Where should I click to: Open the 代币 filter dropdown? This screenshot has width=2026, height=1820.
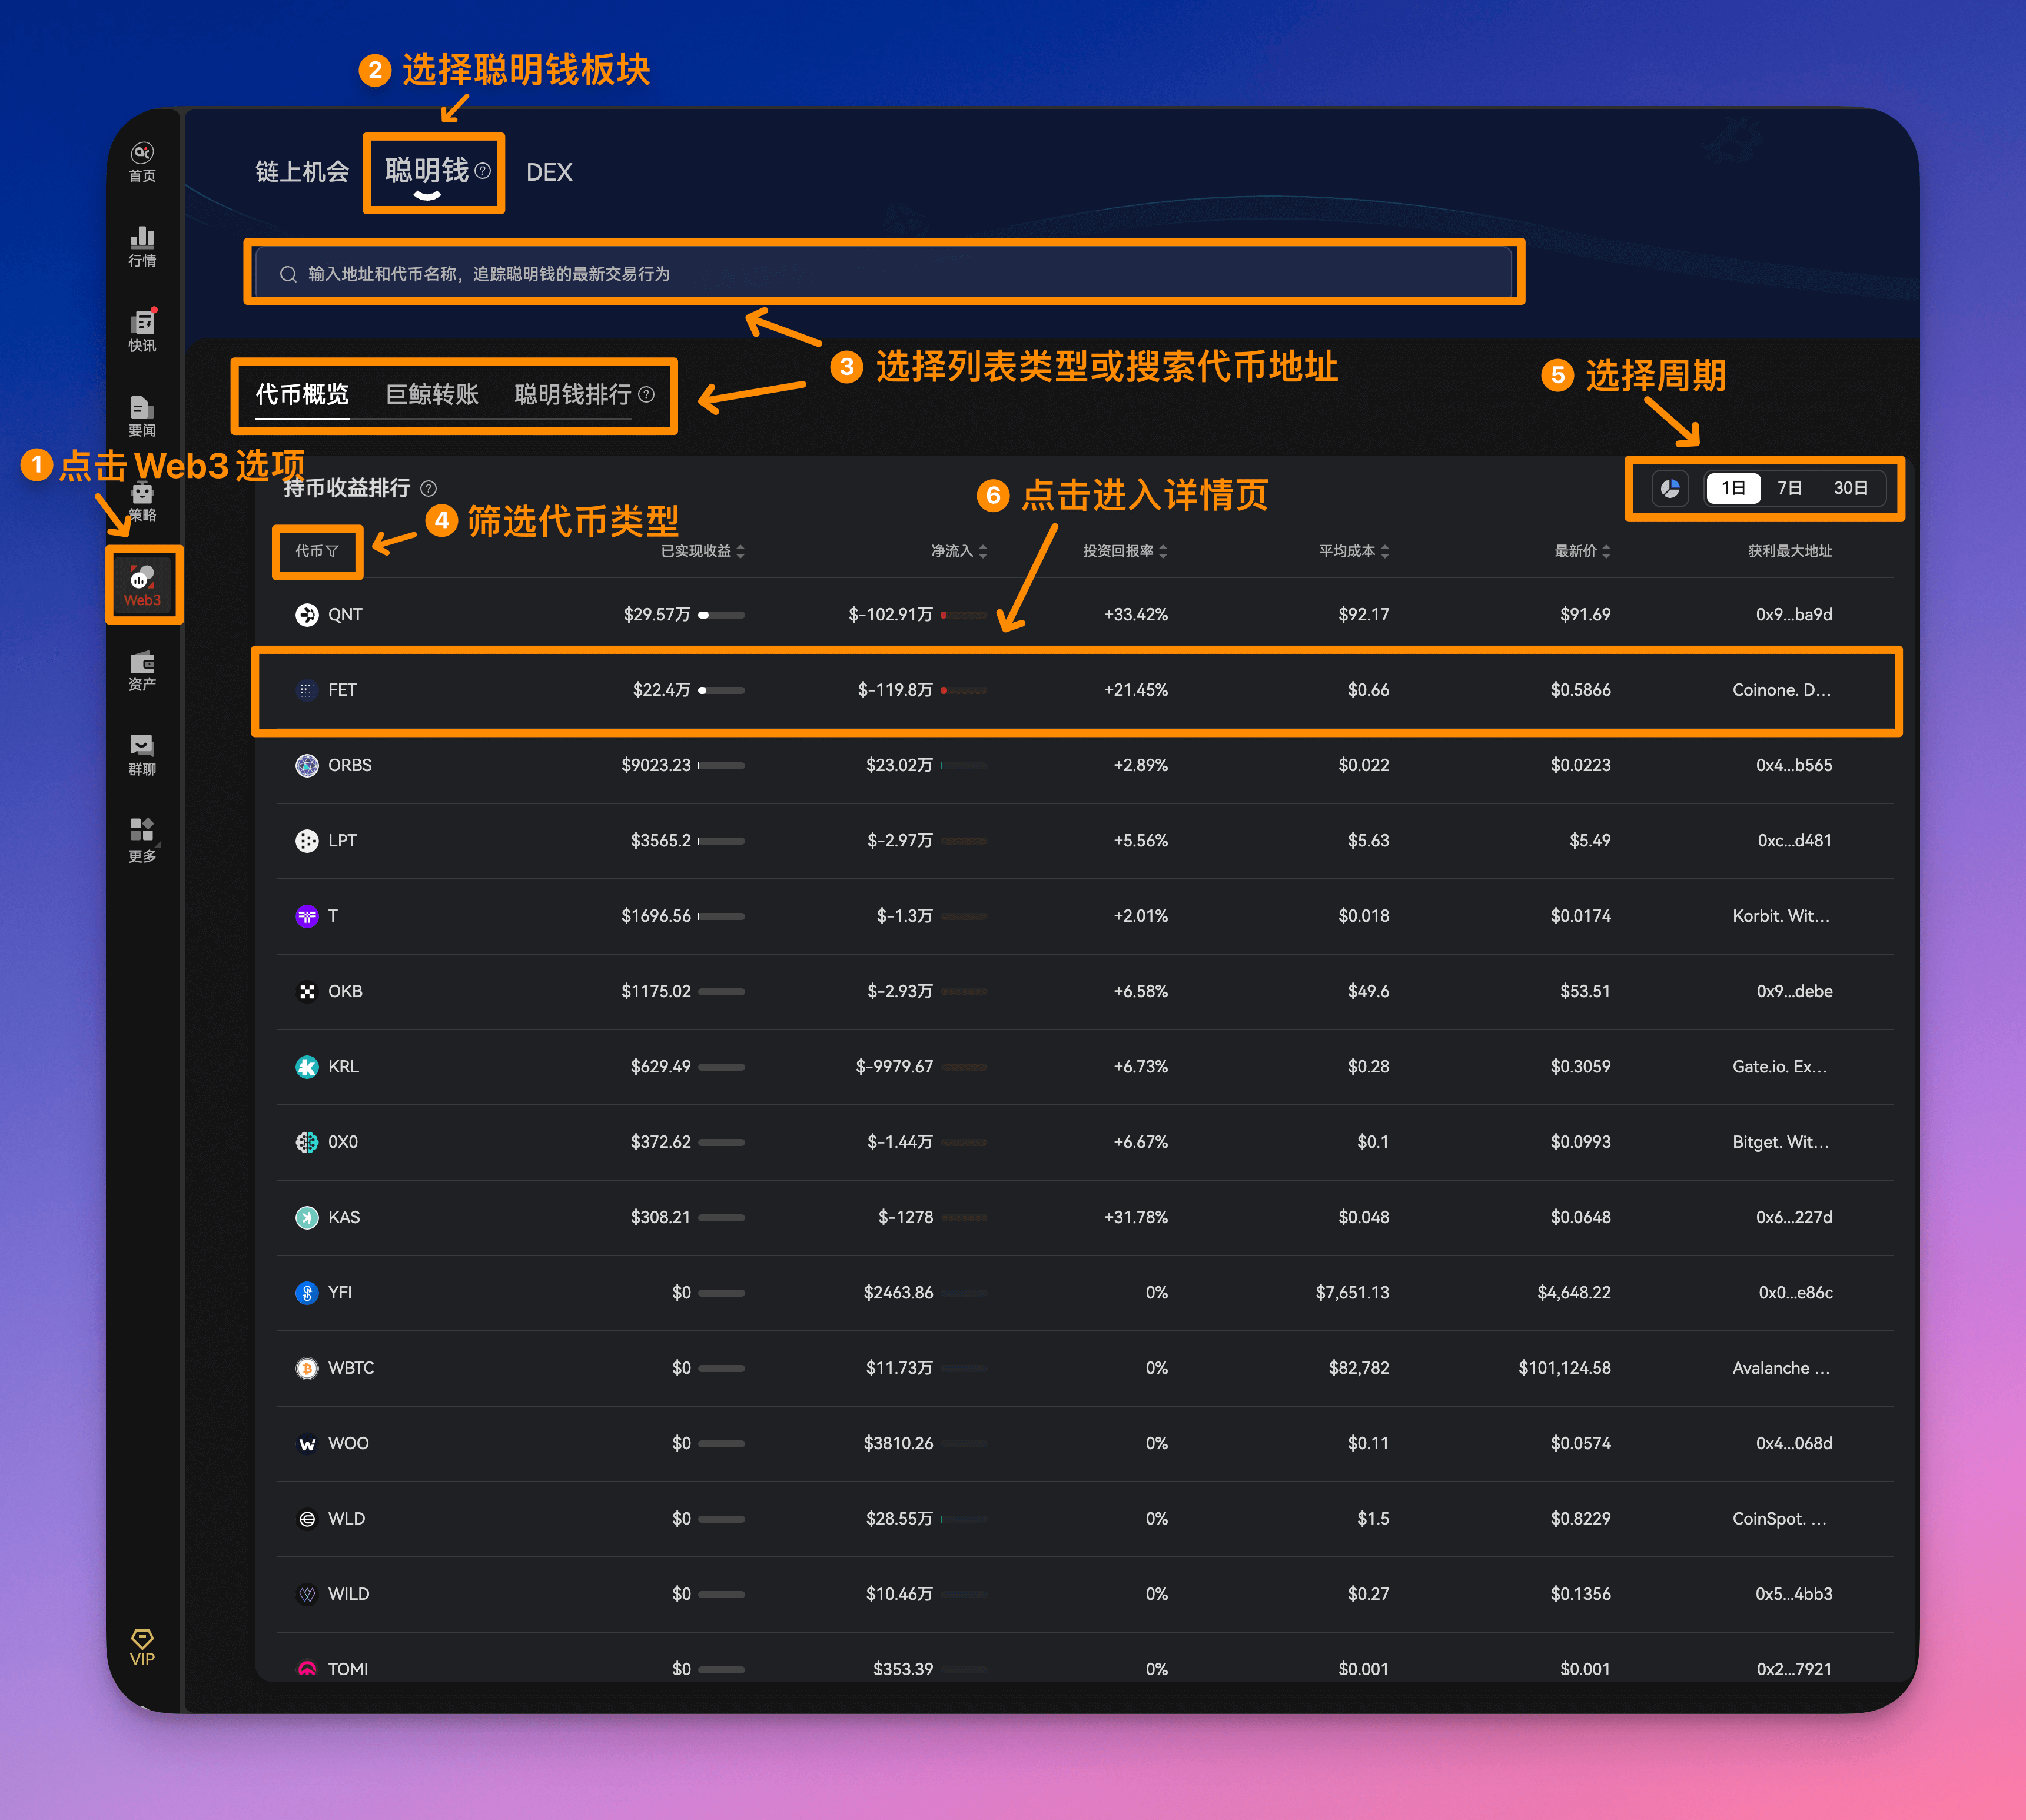[317, 551]
